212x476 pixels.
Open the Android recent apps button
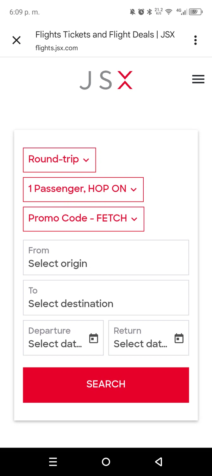coord(53,462)
